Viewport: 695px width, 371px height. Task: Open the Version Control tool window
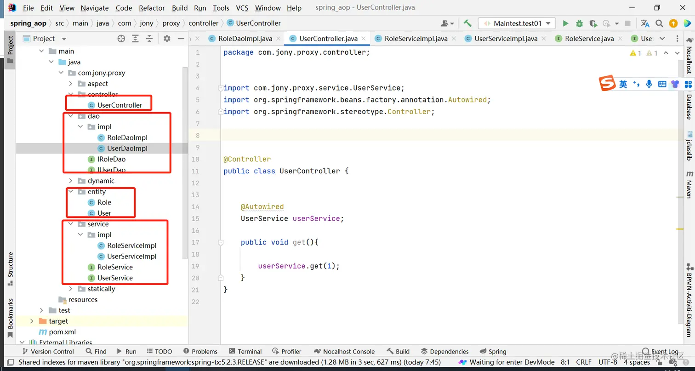[x=47, y=351]
